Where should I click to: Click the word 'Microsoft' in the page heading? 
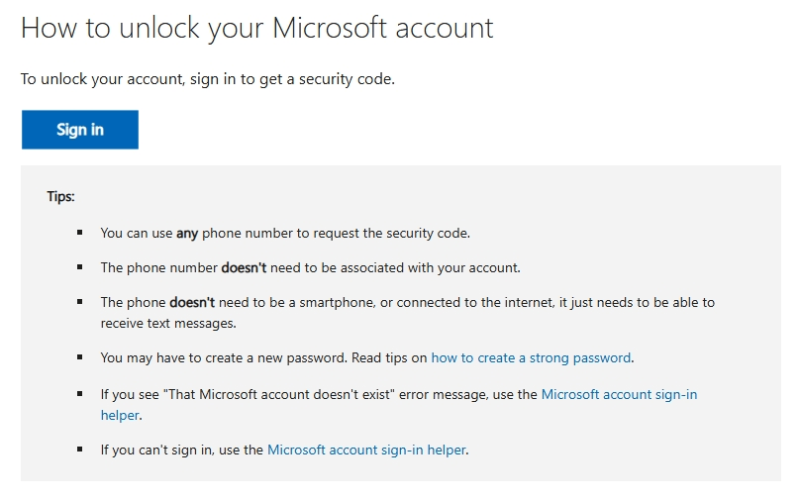point(330,27)
